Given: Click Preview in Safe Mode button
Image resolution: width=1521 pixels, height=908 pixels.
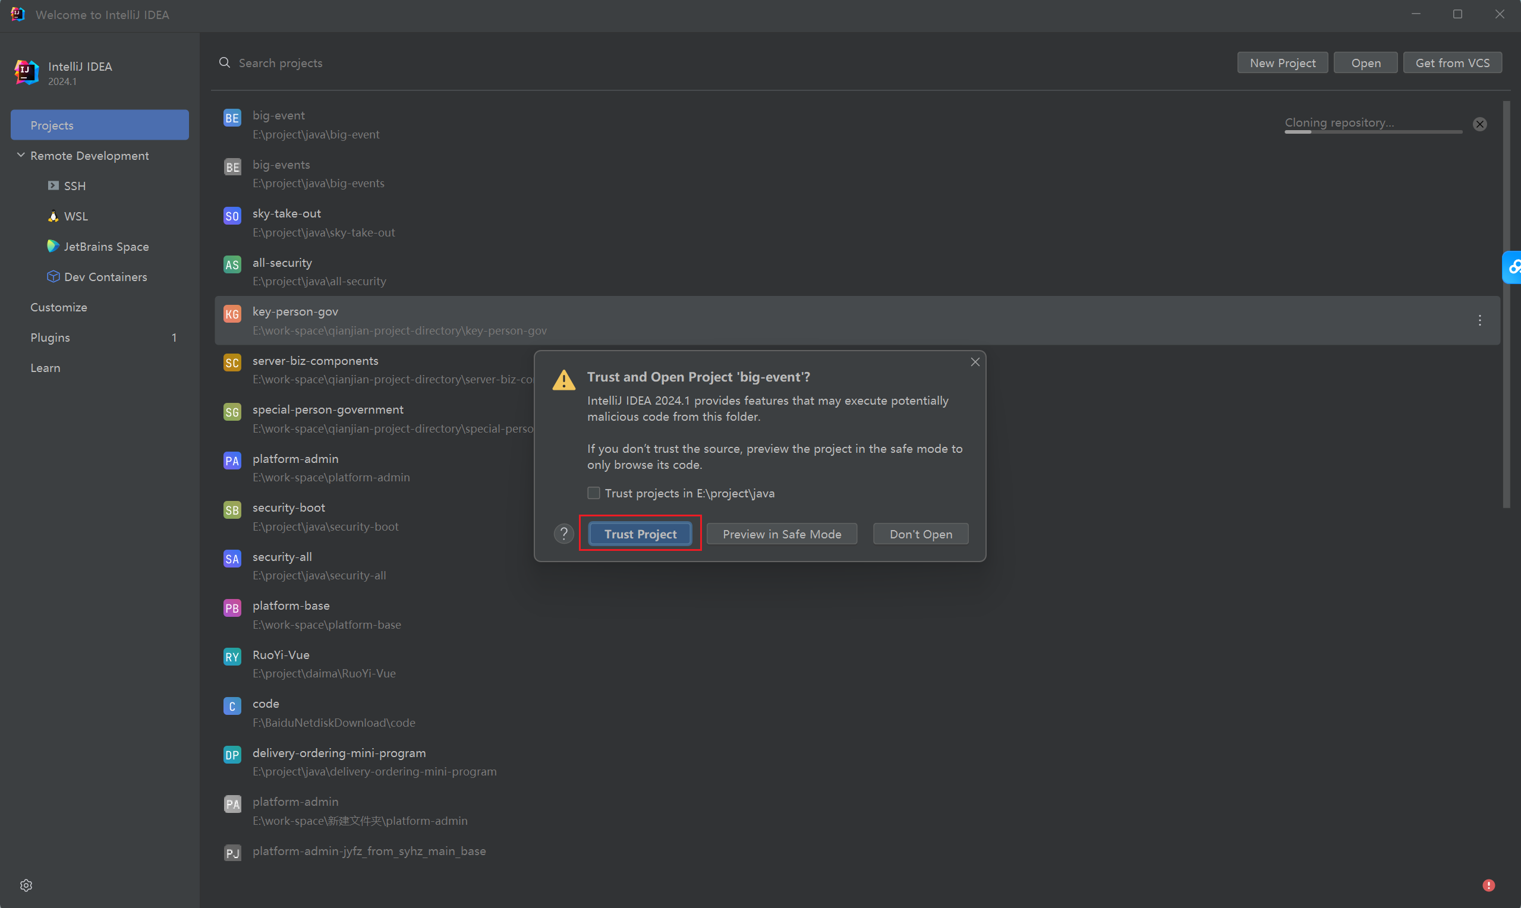Looking at the screenshot, I should 781,534.
